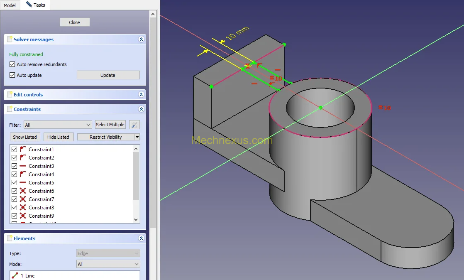Collapse the Solver messages section
Image resolution: width=464 pixels, height=280 pixels.
tap(141, 39)
